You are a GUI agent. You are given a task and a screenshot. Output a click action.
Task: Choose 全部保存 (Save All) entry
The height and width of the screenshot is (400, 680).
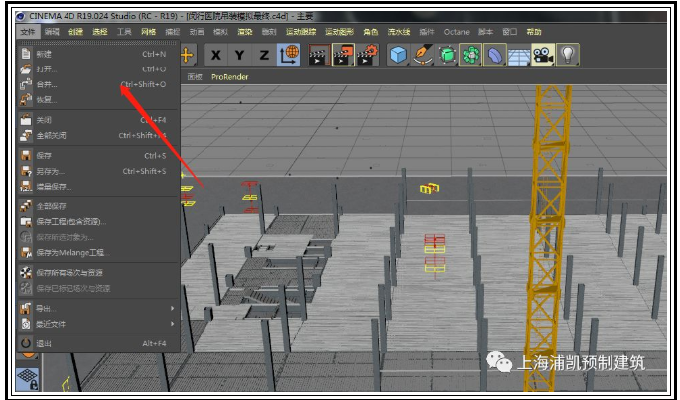(98, 206)
